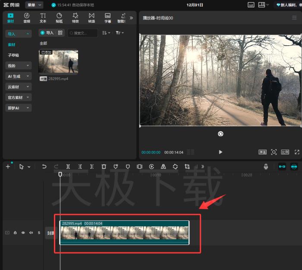Open the 菜单 dropdown menu
Viewport: 302px width, 270px height.
click(x=34, y=5)
